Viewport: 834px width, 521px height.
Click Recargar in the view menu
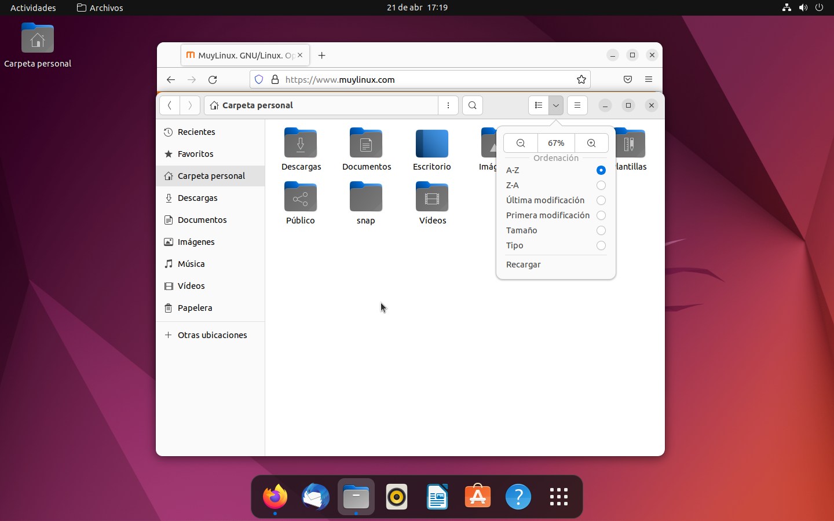click(x=524, y=265)
